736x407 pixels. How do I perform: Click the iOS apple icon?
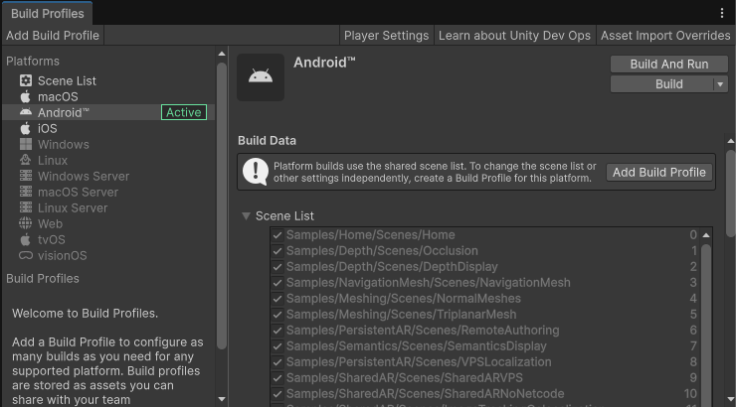26,128
